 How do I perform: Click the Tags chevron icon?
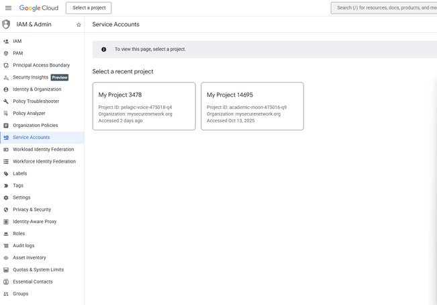[6, 185]
